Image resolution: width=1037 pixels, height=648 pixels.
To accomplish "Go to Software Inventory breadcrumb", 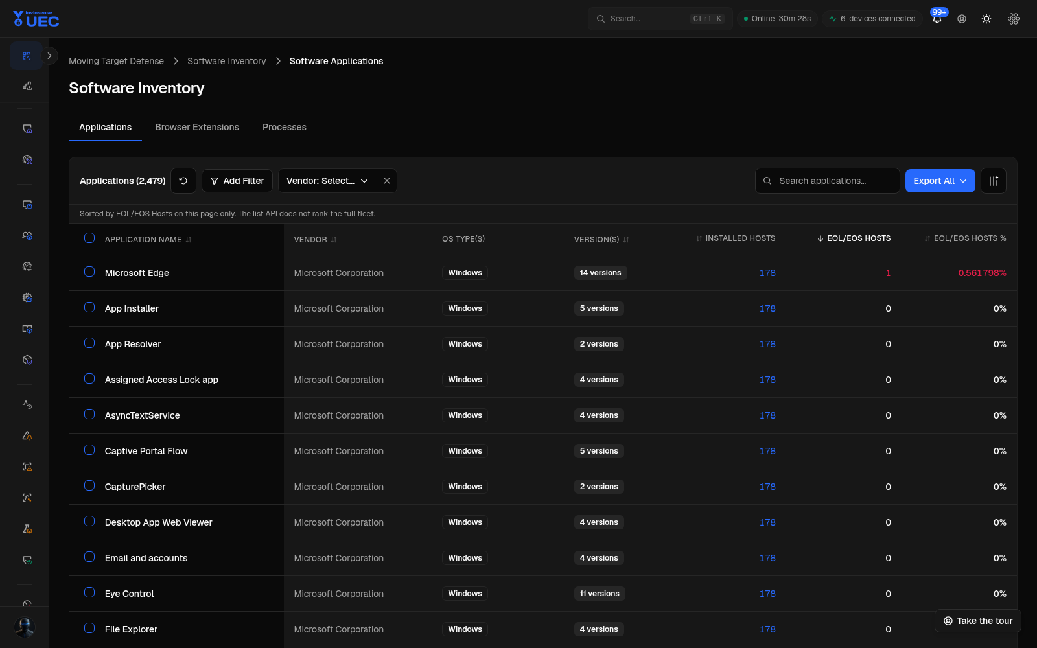I will tap(226, 61).
